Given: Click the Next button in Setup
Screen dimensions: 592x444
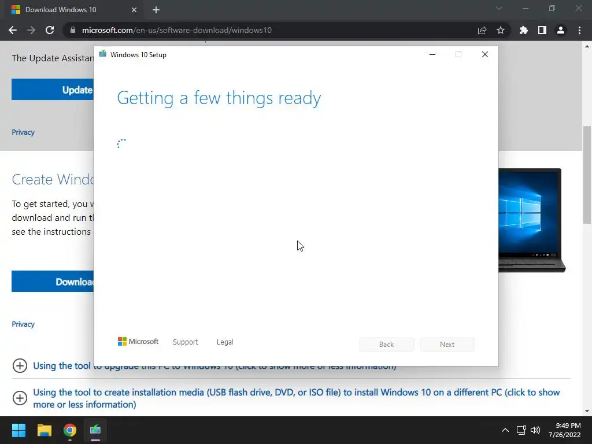Looking at the screenshot, I should tap(447, 345).
